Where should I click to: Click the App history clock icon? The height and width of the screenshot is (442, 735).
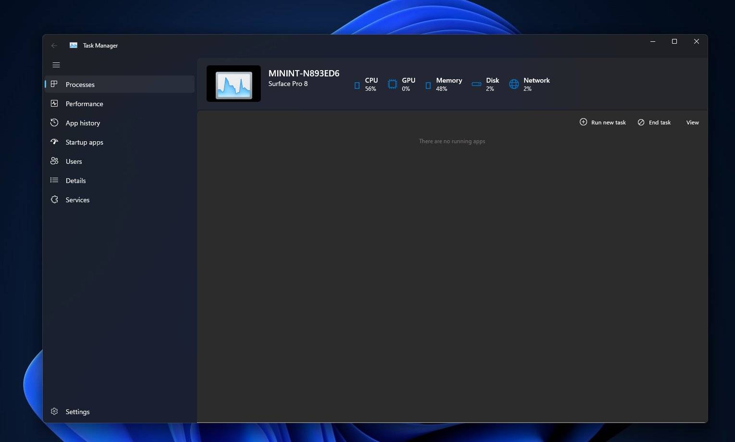click(x=54, y=123)
